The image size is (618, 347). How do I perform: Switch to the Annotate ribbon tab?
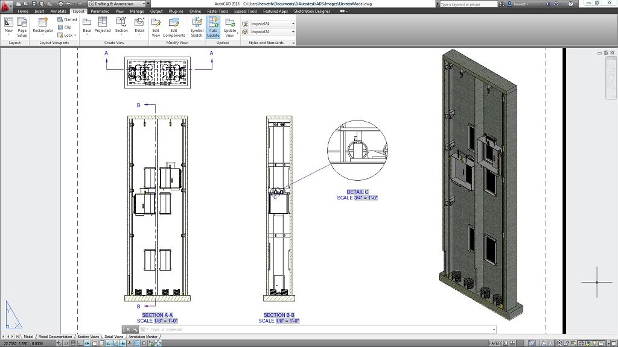click(x=58, y=10)
